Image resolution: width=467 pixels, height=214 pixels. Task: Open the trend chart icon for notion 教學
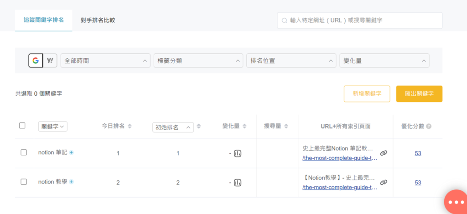[237, 183]
